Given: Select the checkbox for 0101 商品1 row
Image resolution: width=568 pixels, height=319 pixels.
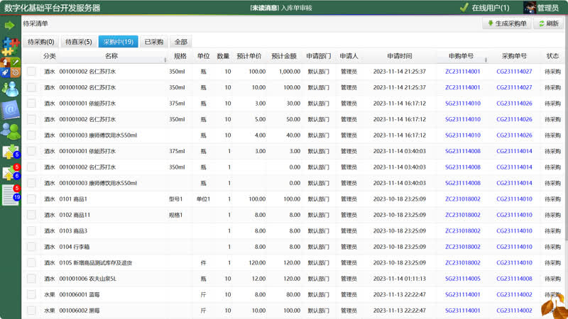Looking at the screenshot, I should (31, 199).
